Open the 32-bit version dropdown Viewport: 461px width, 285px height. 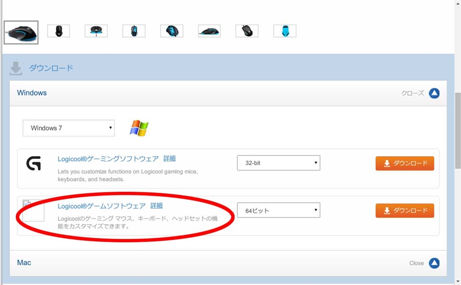point(278,163)
